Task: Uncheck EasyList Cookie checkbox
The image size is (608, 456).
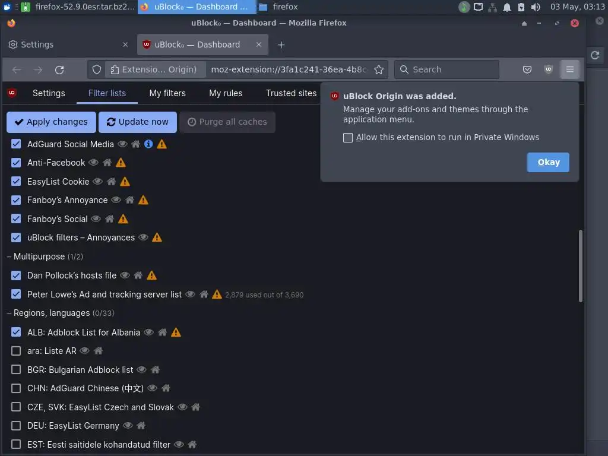Action: 16,181
